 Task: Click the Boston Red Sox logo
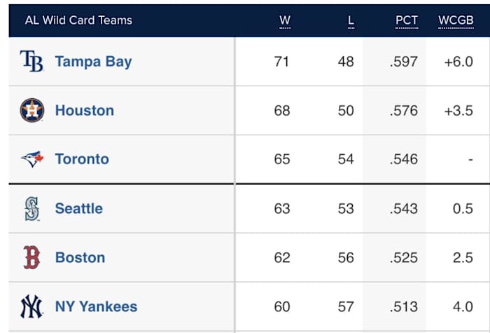coord(32,258)
